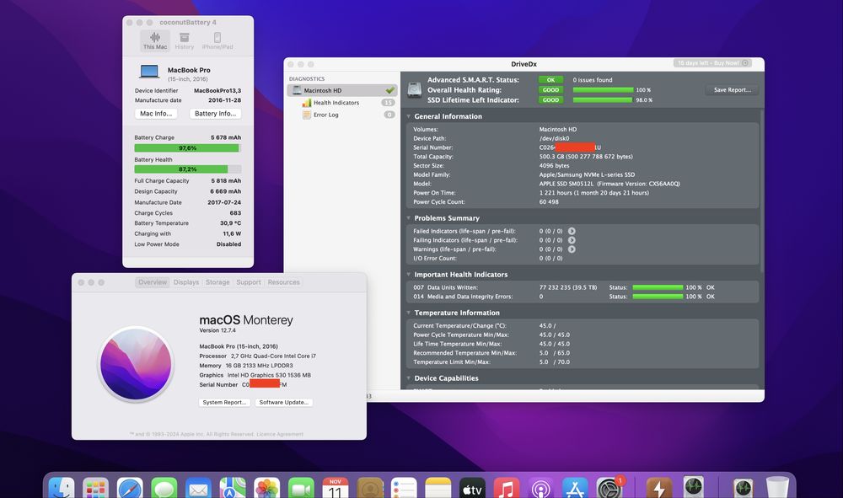Open Music from the Dock
This screenshot has width=843, height=498.
(x=507, y=488)
